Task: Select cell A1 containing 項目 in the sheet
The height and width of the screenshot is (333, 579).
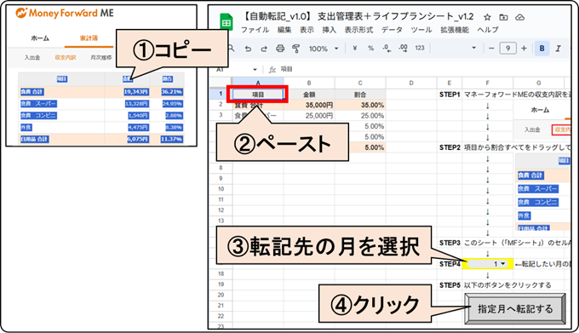Action: 258,95
